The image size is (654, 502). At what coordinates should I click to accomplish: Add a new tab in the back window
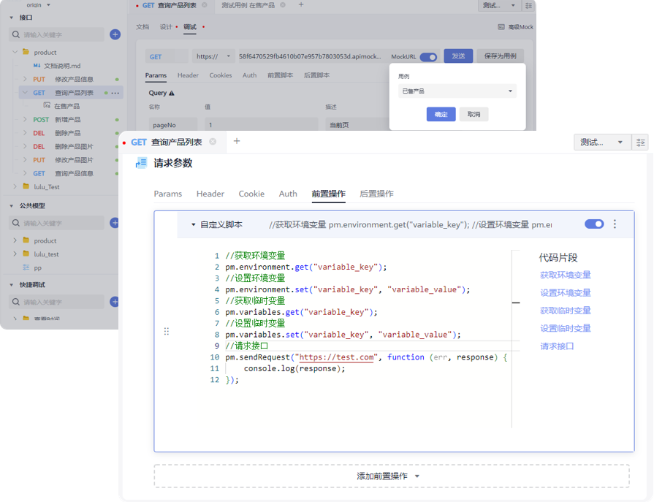301,4
